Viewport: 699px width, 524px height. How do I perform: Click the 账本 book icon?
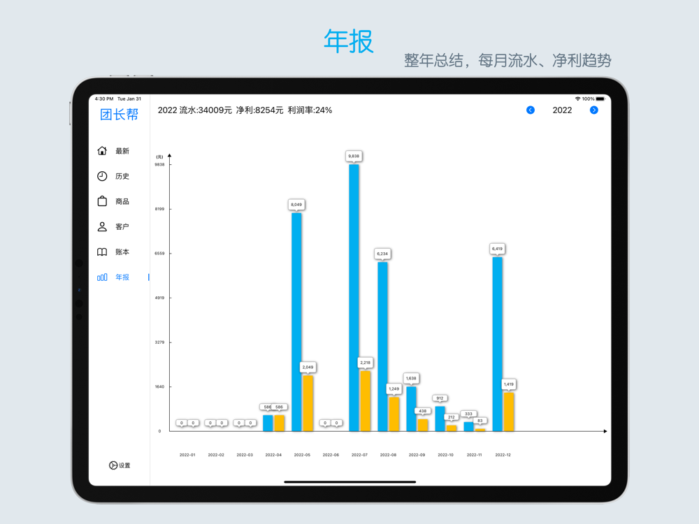click(x=102, y=252)
